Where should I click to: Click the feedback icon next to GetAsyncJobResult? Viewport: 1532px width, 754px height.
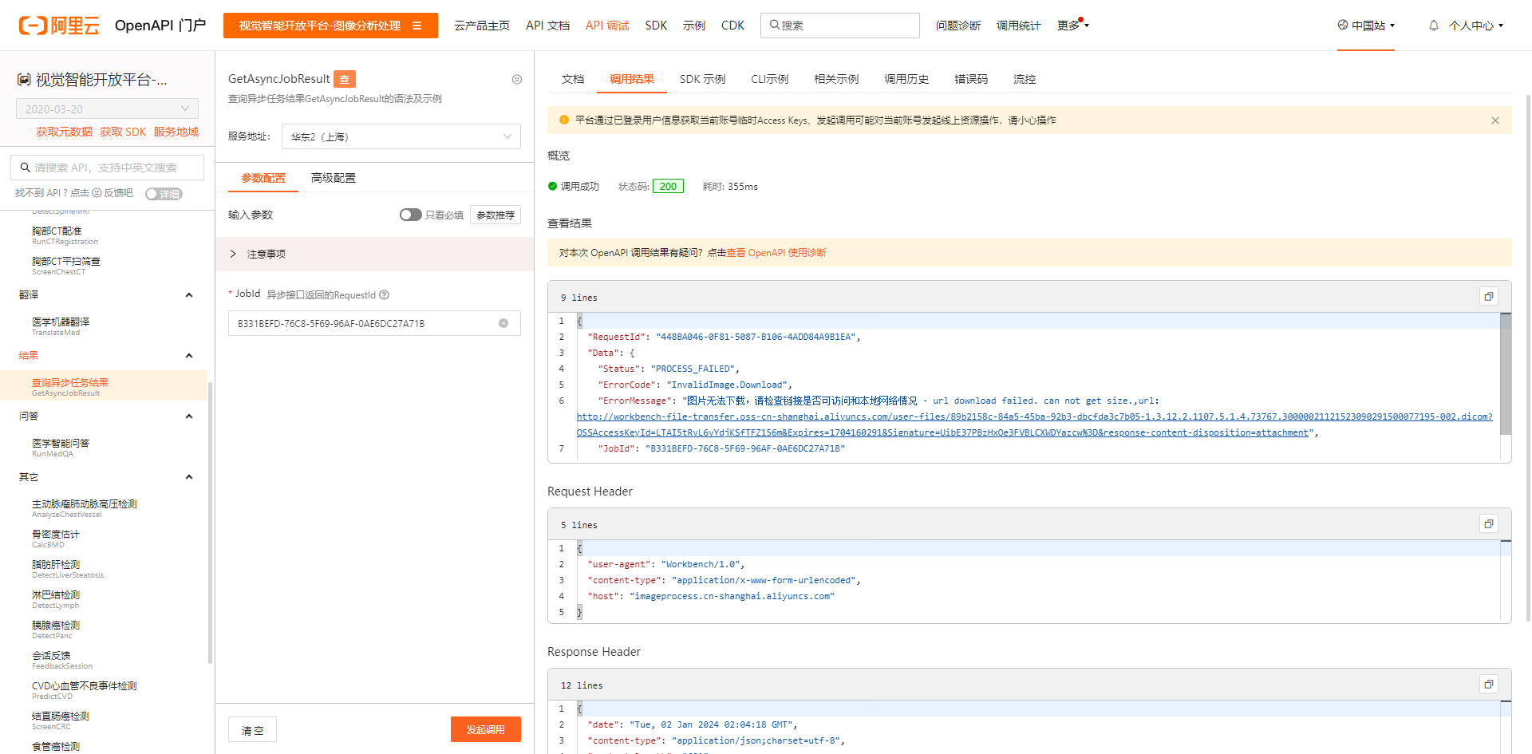[517, 79]
